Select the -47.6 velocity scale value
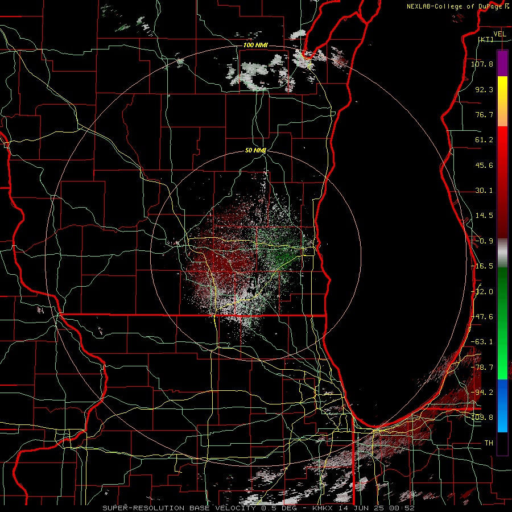The image size is (512, 512). coord(482,317)
